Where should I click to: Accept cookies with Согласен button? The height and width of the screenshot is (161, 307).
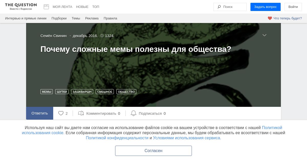pos(153,151)
